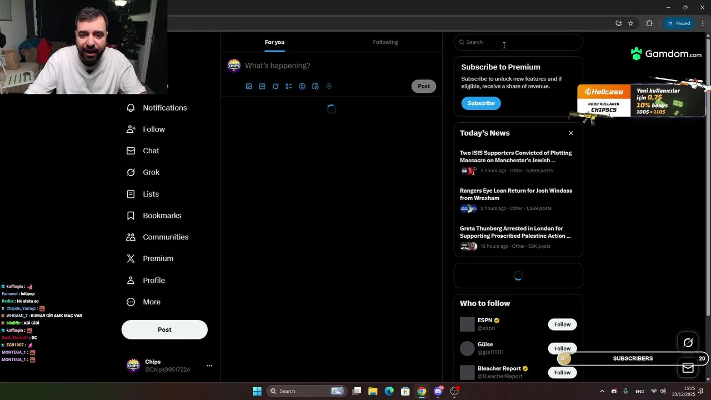Expand the More menu in the sidebar
Viewport: 711px width, 400px height.
pyautogui.click(x=144, y=302)
